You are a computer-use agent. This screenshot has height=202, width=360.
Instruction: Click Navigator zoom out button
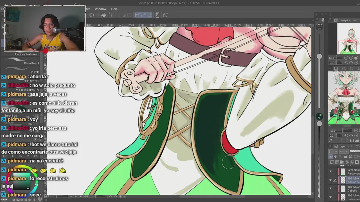tap(346, 58)
